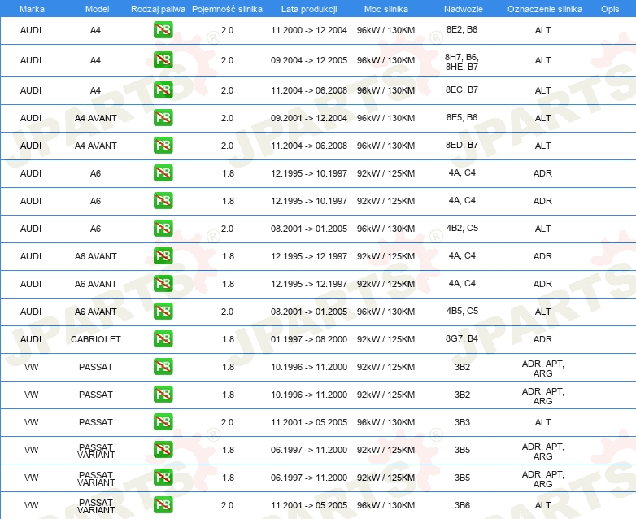
Task: Click production dates '09.2004 -> 12.2005'
Action: [x=309, y=60]
